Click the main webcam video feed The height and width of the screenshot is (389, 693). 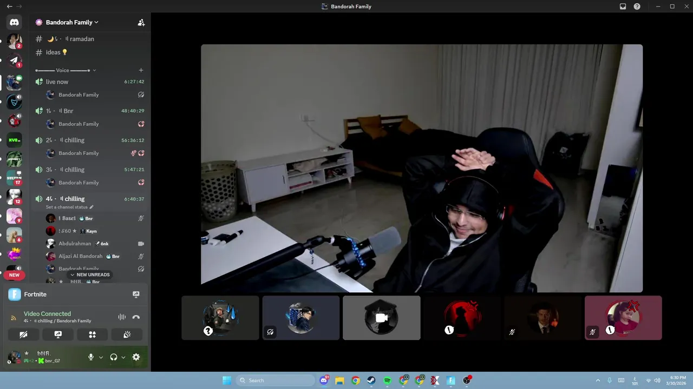pos(422,168)
